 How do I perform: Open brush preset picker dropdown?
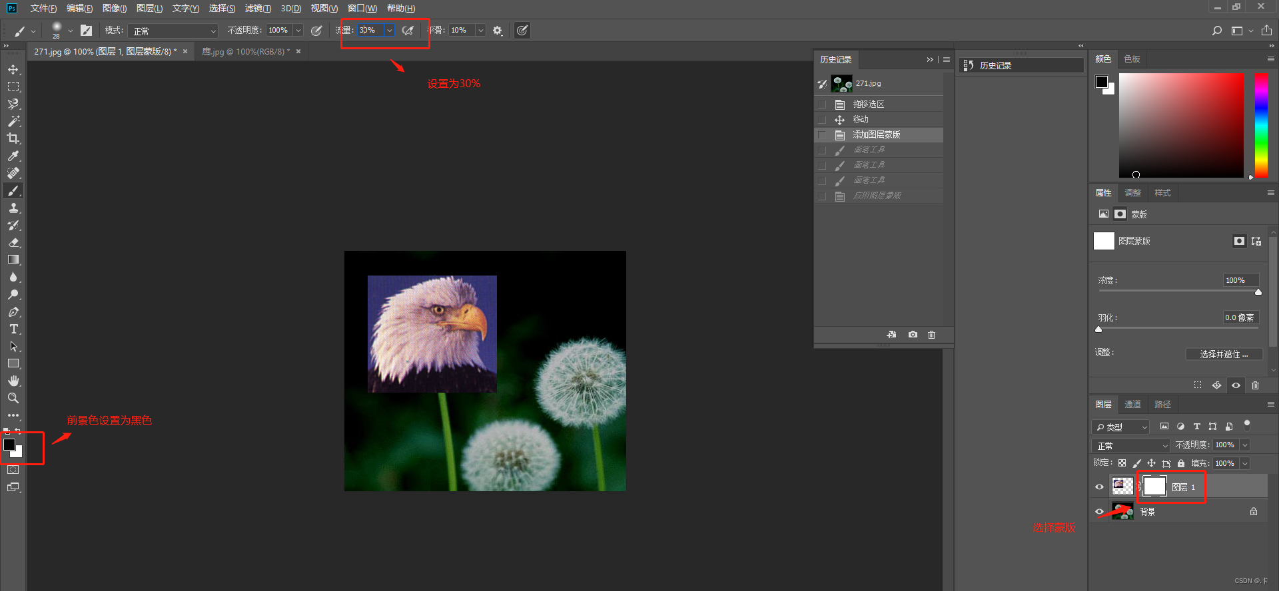tap(71, 31)
